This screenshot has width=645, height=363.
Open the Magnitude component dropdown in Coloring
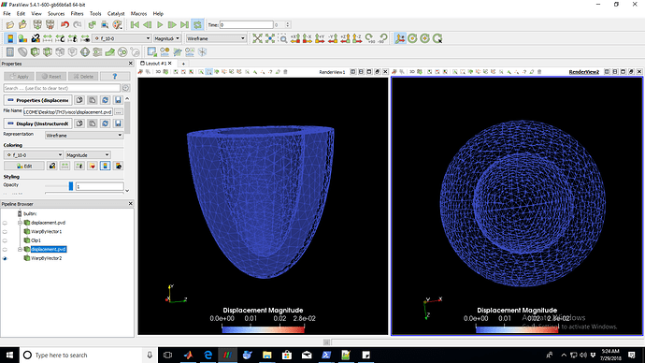coord(88,155)
